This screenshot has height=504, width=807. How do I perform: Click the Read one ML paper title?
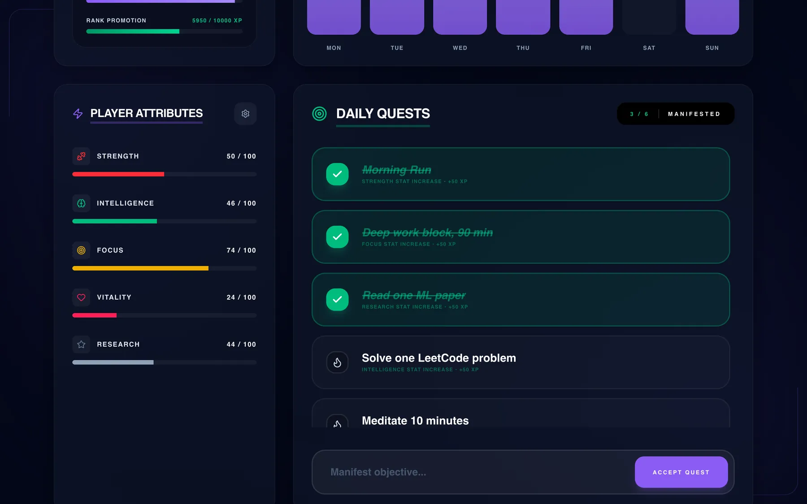click(414, 296)
